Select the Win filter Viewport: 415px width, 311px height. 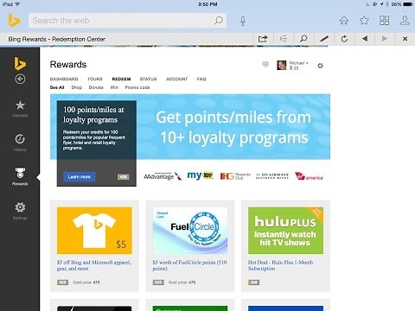coord(114,87)
